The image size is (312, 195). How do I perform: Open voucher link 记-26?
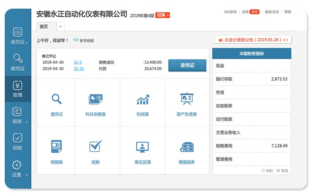point(79,69)
